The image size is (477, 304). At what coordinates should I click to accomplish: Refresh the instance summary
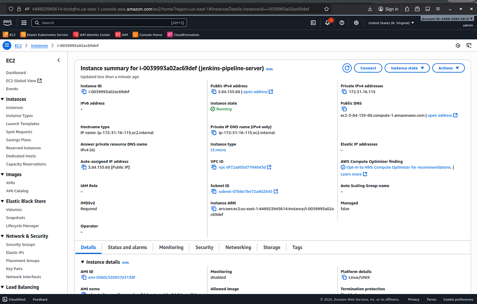pos(347,68)
